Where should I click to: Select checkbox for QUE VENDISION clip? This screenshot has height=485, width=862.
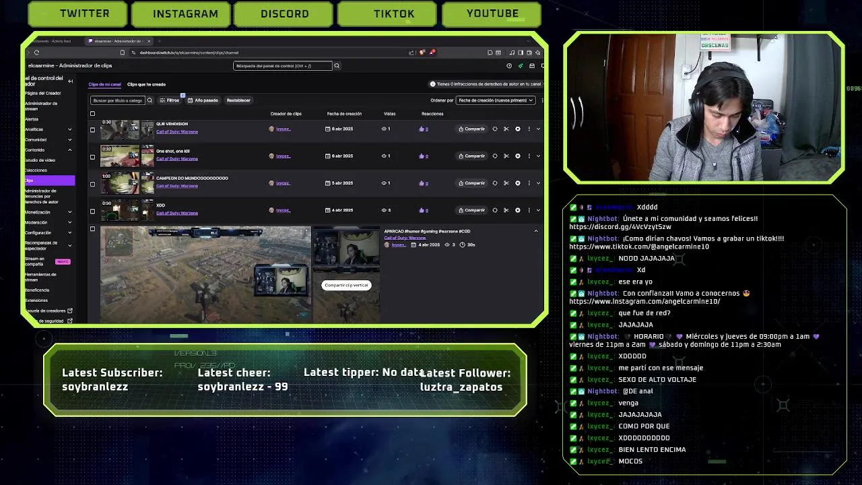(93, 129)
